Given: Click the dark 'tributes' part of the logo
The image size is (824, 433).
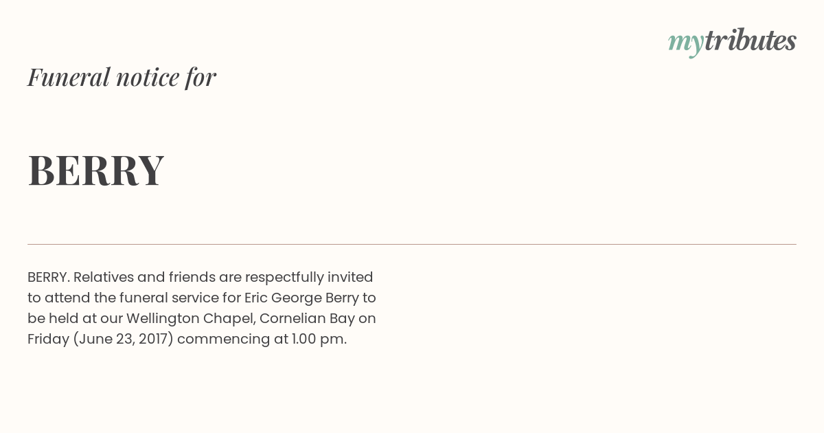Looking at the screenshot, I should point(751,41).
